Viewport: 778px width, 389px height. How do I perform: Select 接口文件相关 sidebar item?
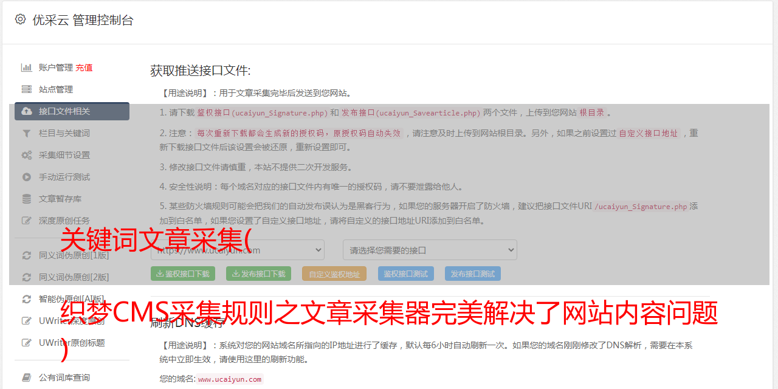point(72,111)
